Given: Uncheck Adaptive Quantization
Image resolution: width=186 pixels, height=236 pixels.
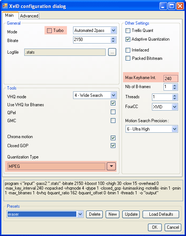Looking at the screenshot, I should pyautogui.click(x=128, y=39).
